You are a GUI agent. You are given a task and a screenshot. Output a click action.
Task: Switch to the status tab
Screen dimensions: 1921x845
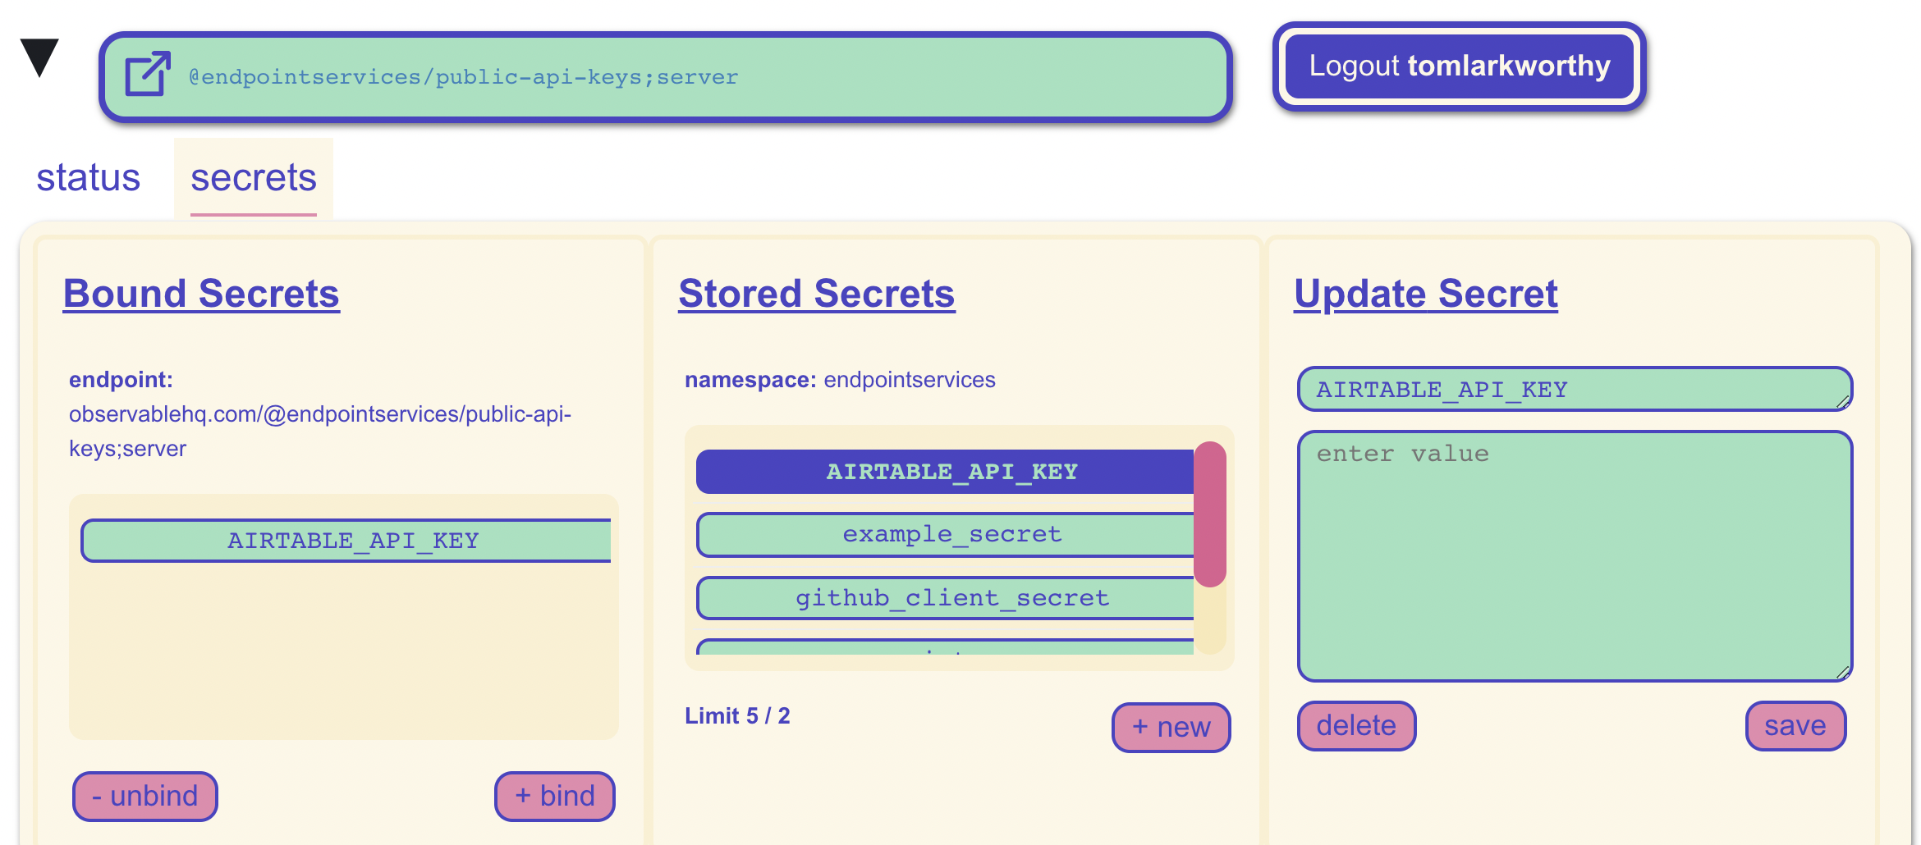tap(89, 178)
